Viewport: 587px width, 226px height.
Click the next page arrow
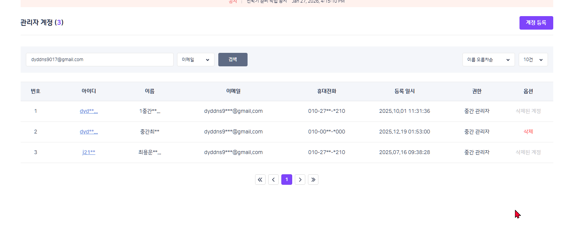pyautogui.click(x=300, y=180)
